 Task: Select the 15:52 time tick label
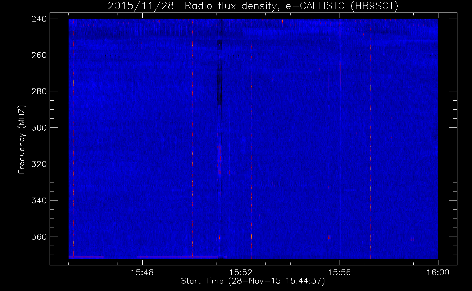[x=241, y=272]
